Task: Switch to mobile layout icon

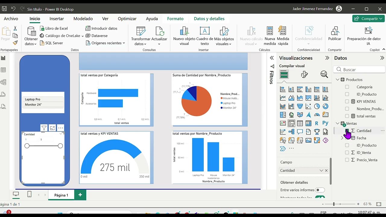Action: point(29,195)
